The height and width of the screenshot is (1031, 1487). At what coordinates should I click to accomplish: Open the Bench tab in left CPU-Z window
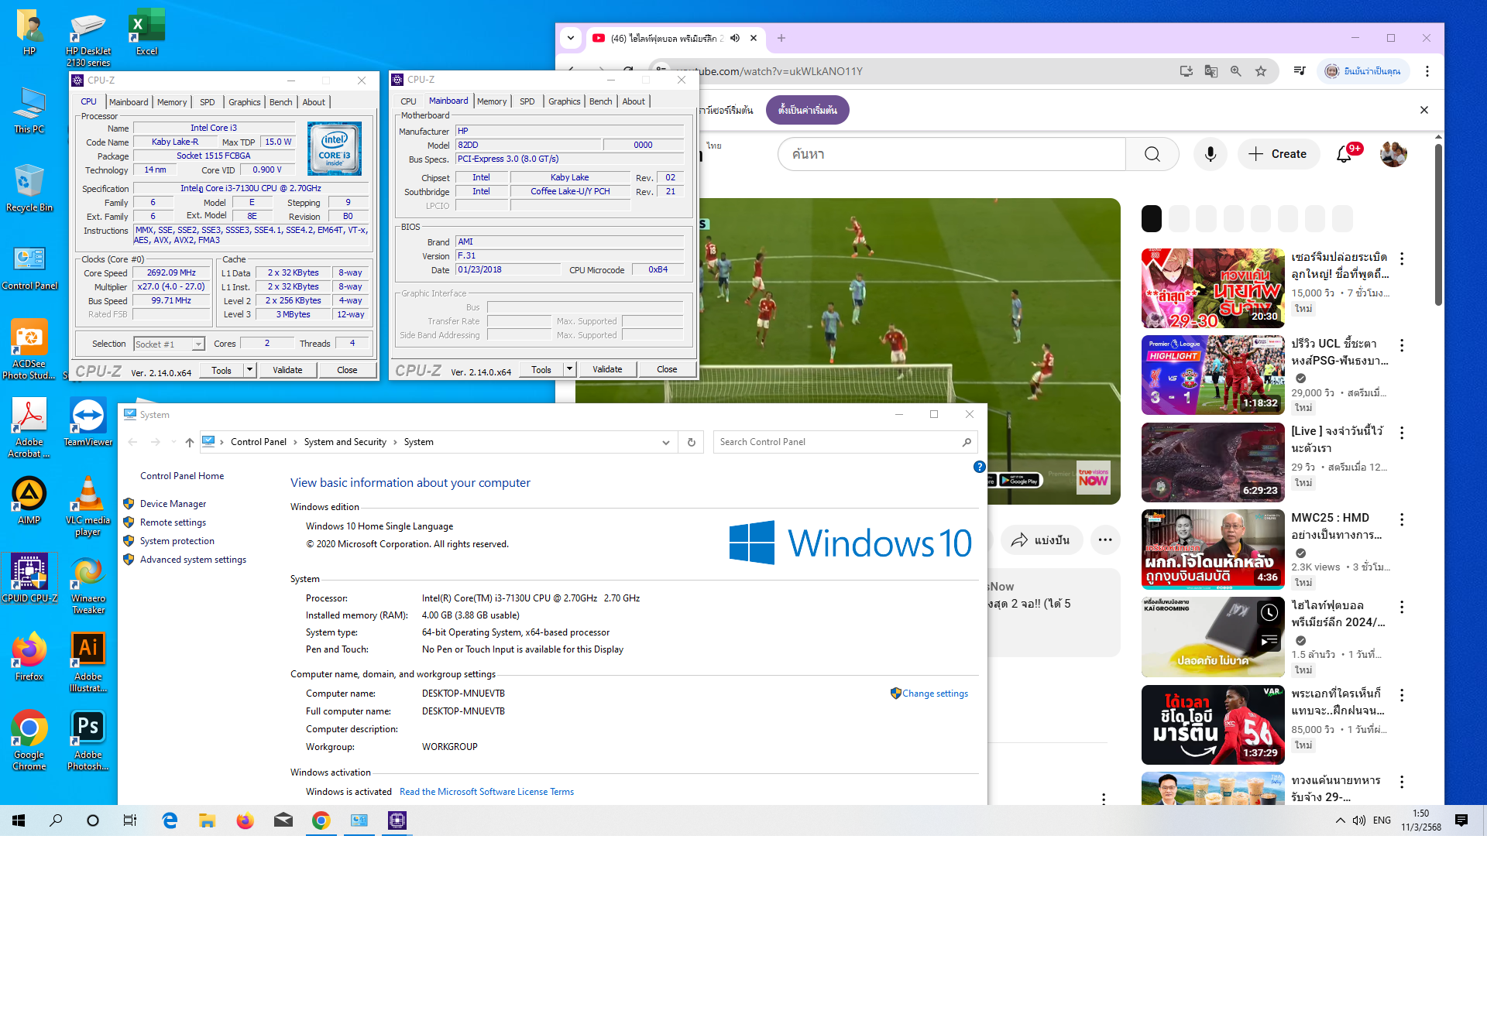(280, 102)
